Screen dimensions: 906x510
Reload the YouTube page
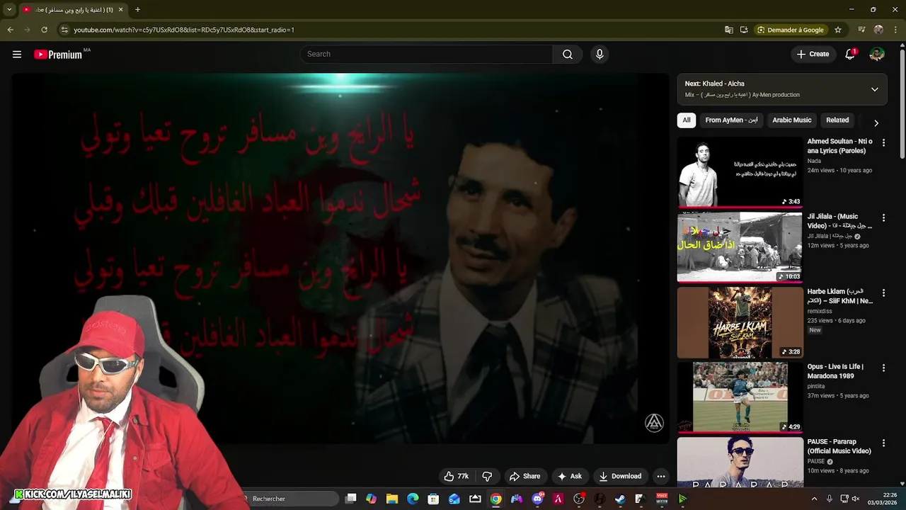(44, 30)
